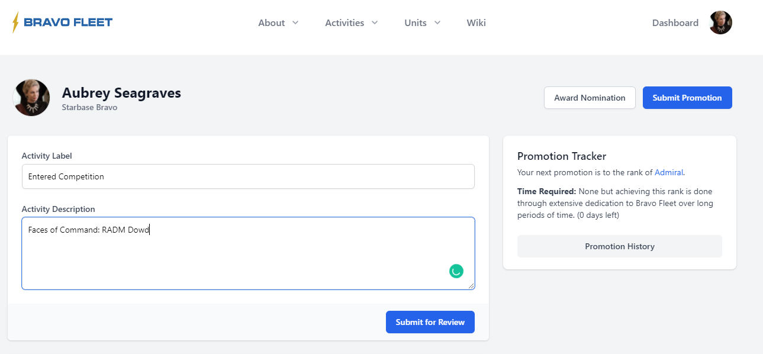The image size is (763, 354).
Task: Open the Promotion History button
Action: (619, 246)
